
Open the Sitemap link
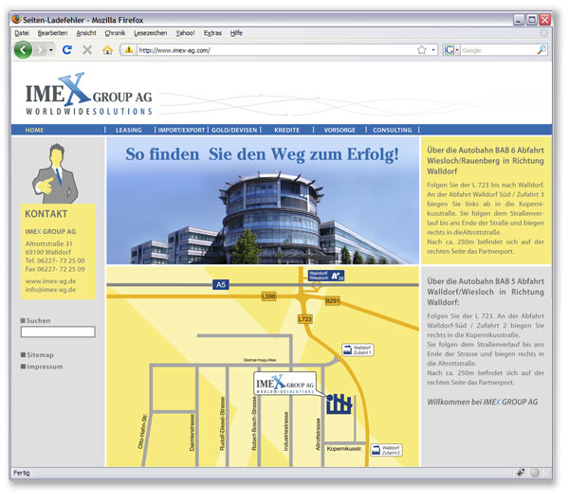[x=40, y=355]
